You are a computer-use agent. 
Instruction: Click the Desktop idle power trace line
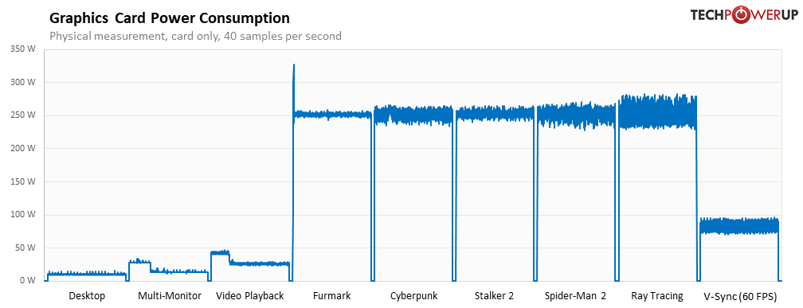click(87, 274)
